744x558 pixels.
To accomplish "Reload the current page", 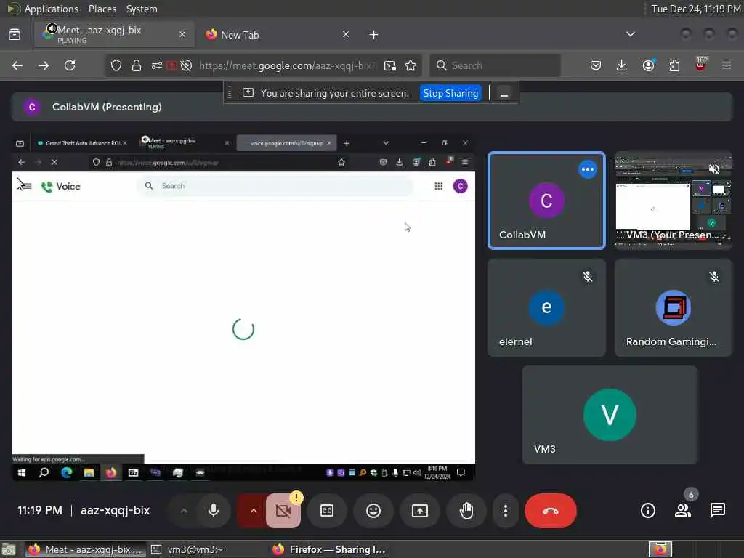I will (x=70, y=65).
